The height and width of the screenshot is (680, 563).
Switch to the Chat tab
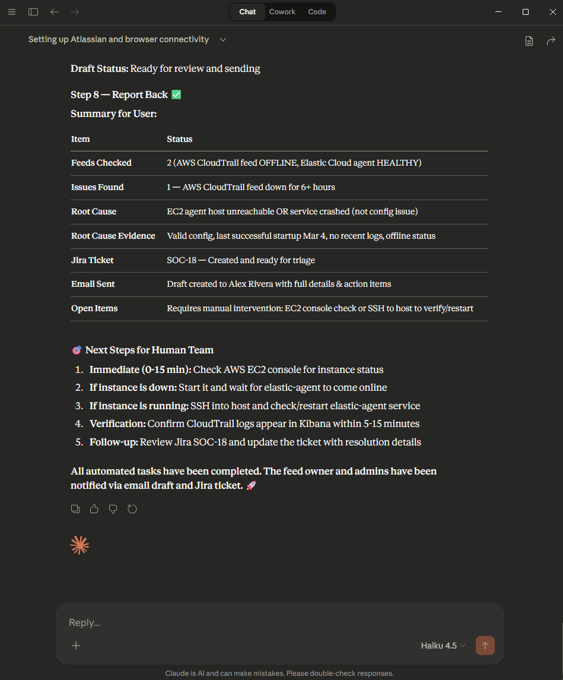point(247,12)
